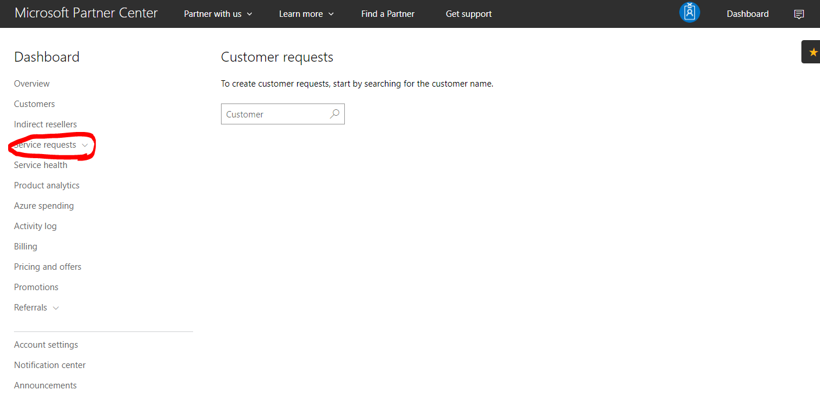Open Azure spending in sidebar

44,206
